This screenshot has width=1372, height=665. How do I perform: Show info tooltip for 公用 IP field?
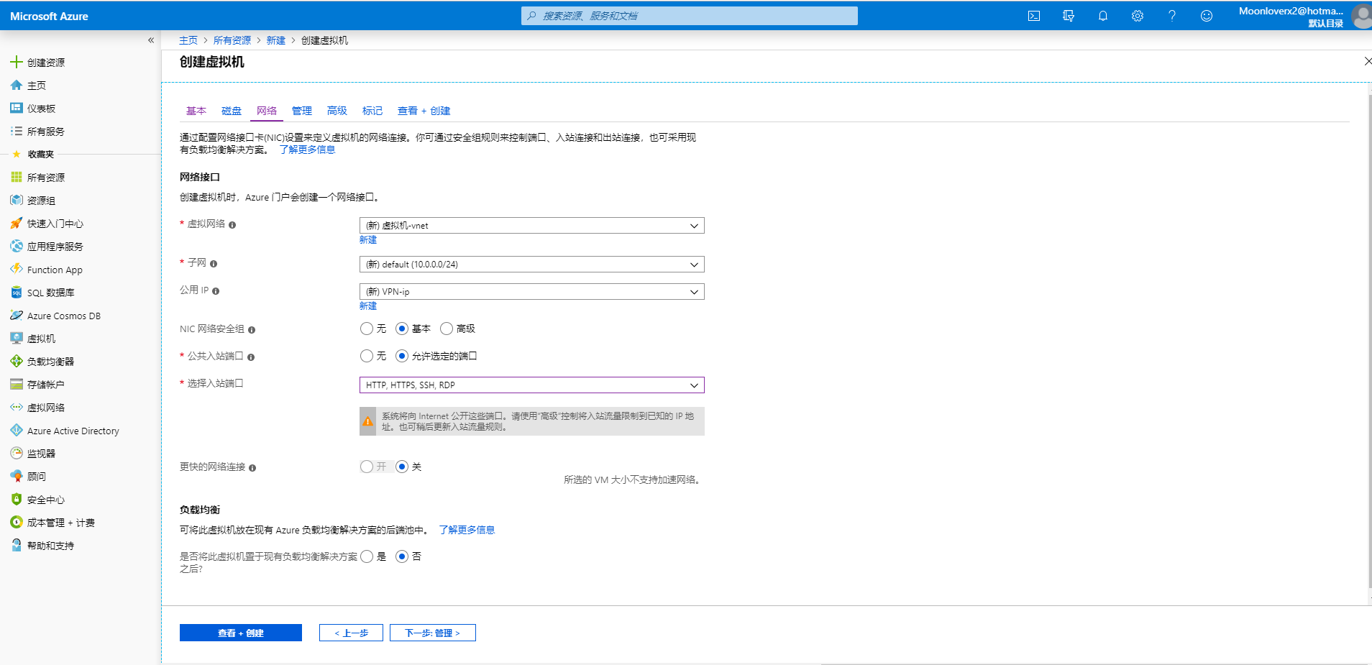(216, 291)
